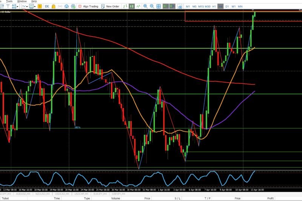
Task: Select the highlighted H4 timeframe
Action: (220, 6)
